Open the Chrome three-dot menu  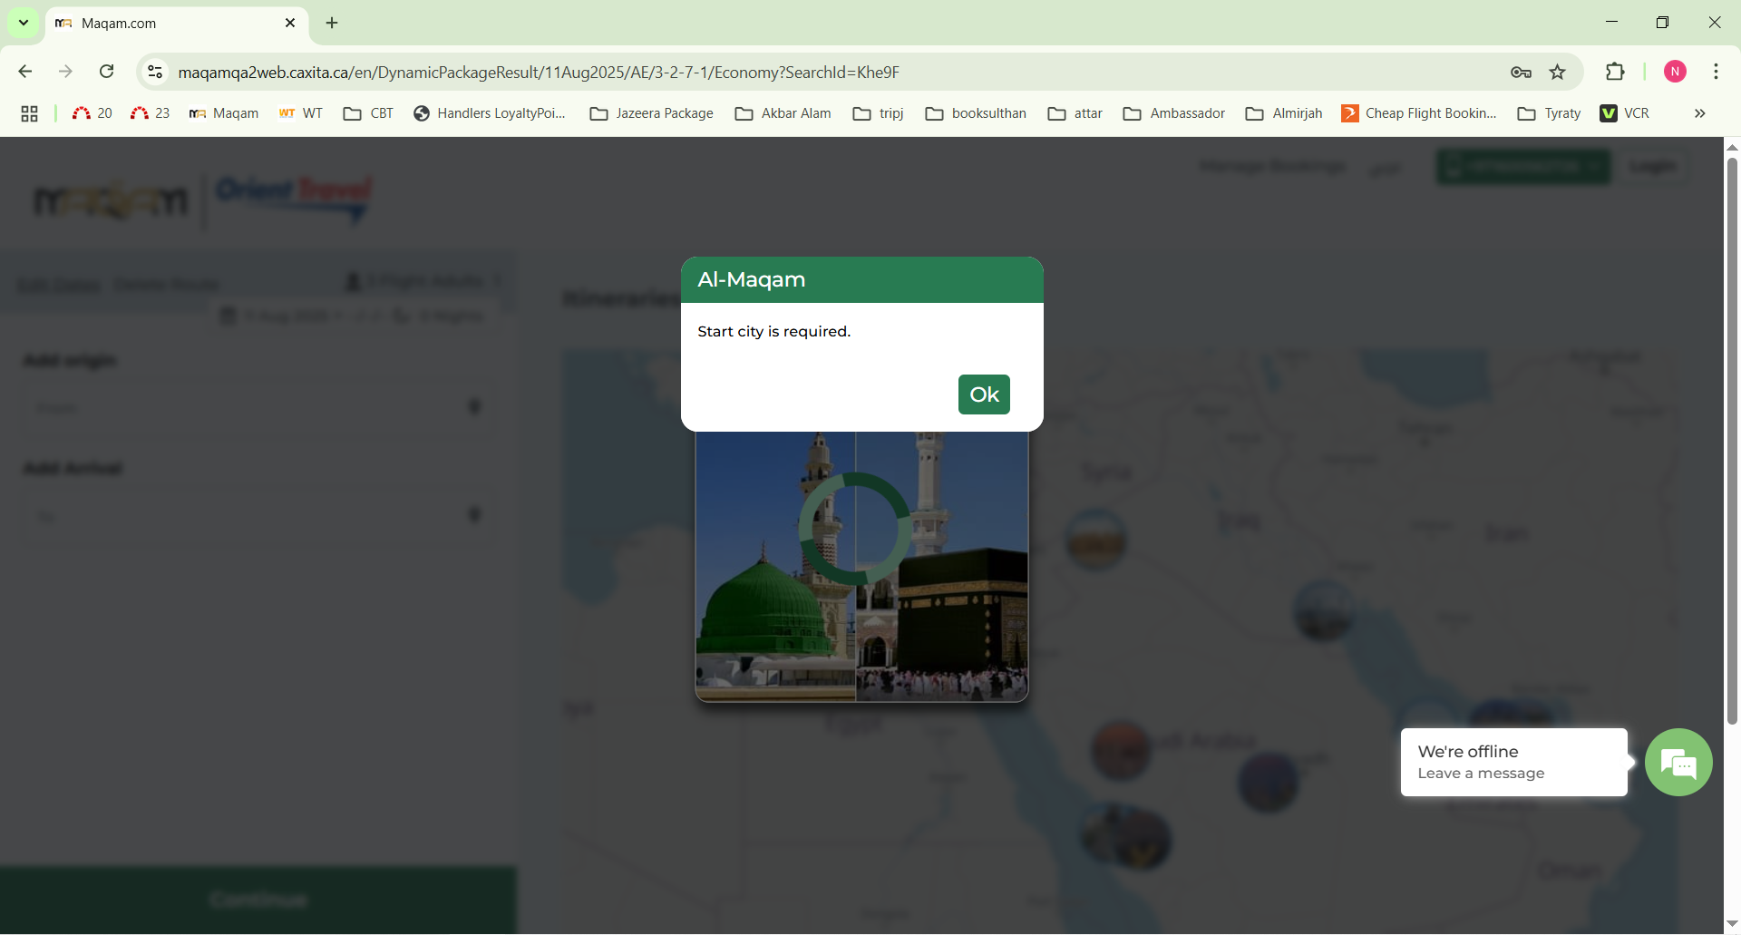[x=1716, y=72]
